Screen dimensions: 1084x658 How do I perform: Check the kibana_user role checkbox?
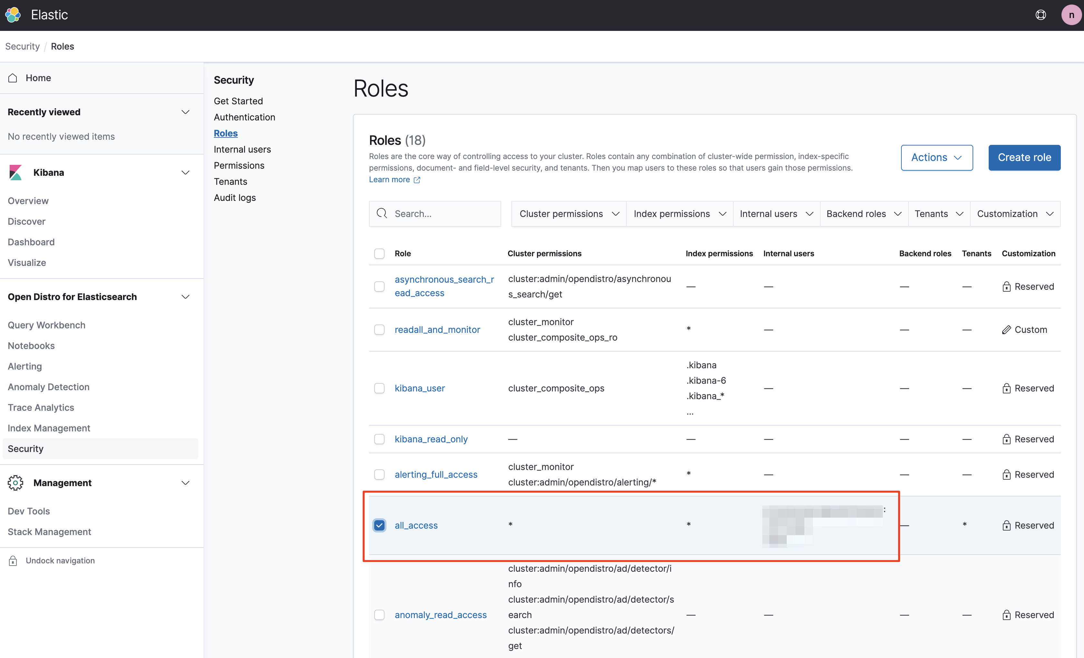click(x=379, y=388)
